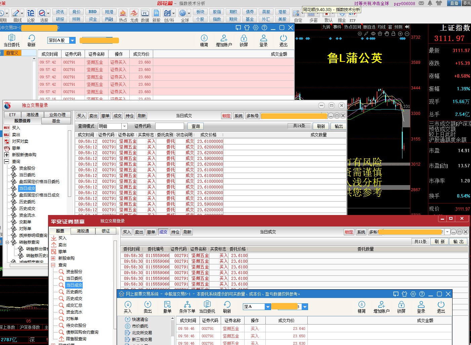This screenshot has width=471, height=345.
Task: Click 买入 down-arrow icon in 中航信交易 toolbar
Action: [128, 307]
